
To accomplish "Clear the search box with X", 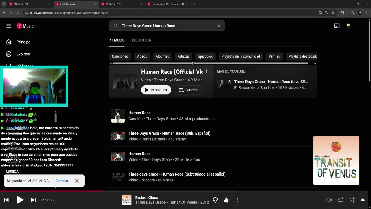I will pos(219,26).
